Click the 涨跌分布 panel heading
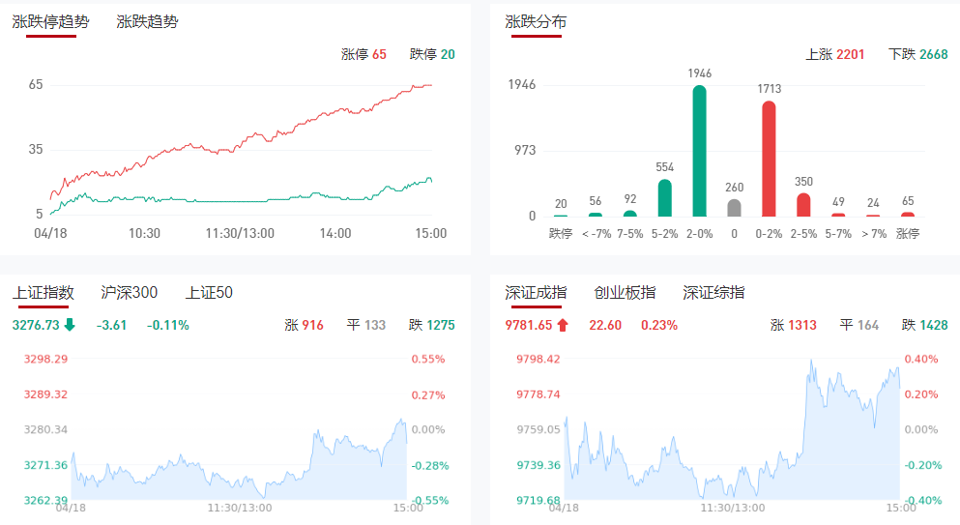The height and width of the screenshot is (525, 960). [536, 21]
